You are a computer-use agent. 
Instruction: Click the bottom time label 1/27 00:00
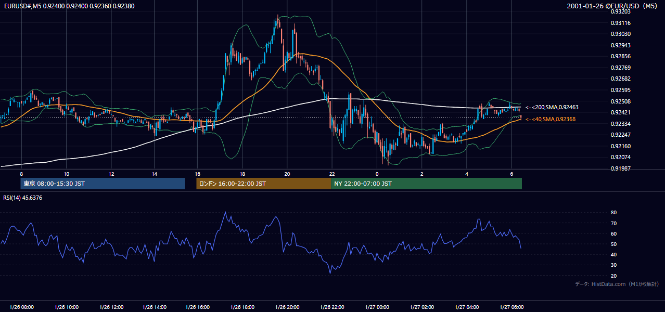377,307
